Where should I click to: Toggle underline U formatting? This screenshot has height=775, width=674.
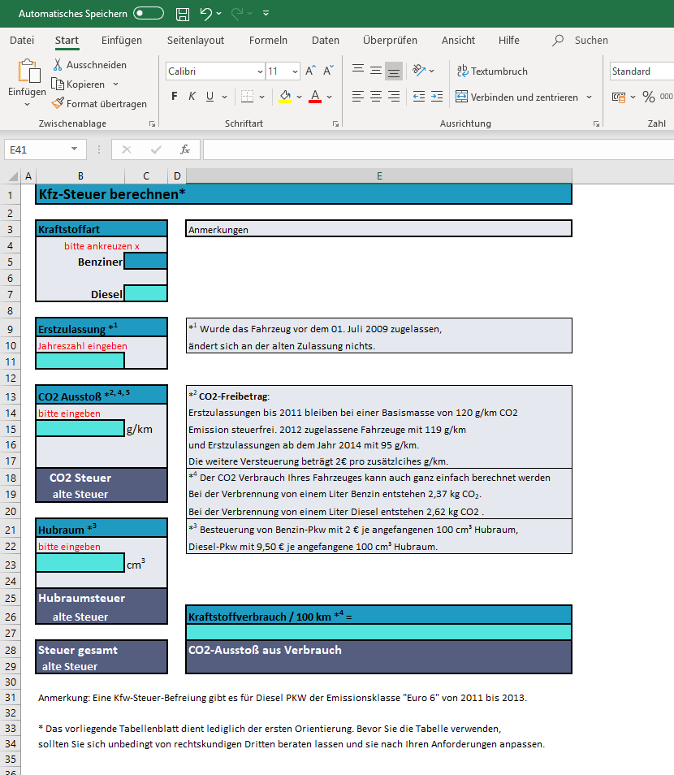210,97
